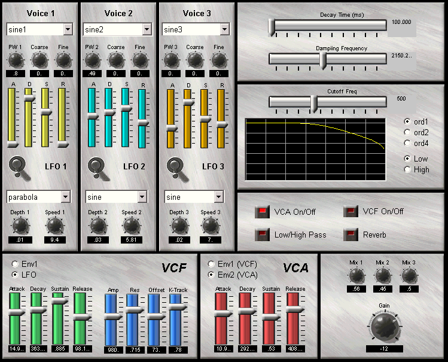This screenshot has width=448, height=362.
Task: Click Voice 1 Coarse knob
Action: point(39,60)
